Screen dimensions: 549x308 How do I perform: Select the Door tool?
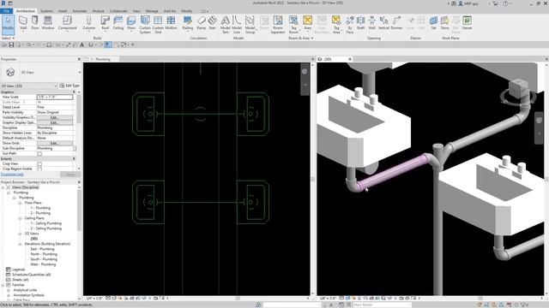35,23
